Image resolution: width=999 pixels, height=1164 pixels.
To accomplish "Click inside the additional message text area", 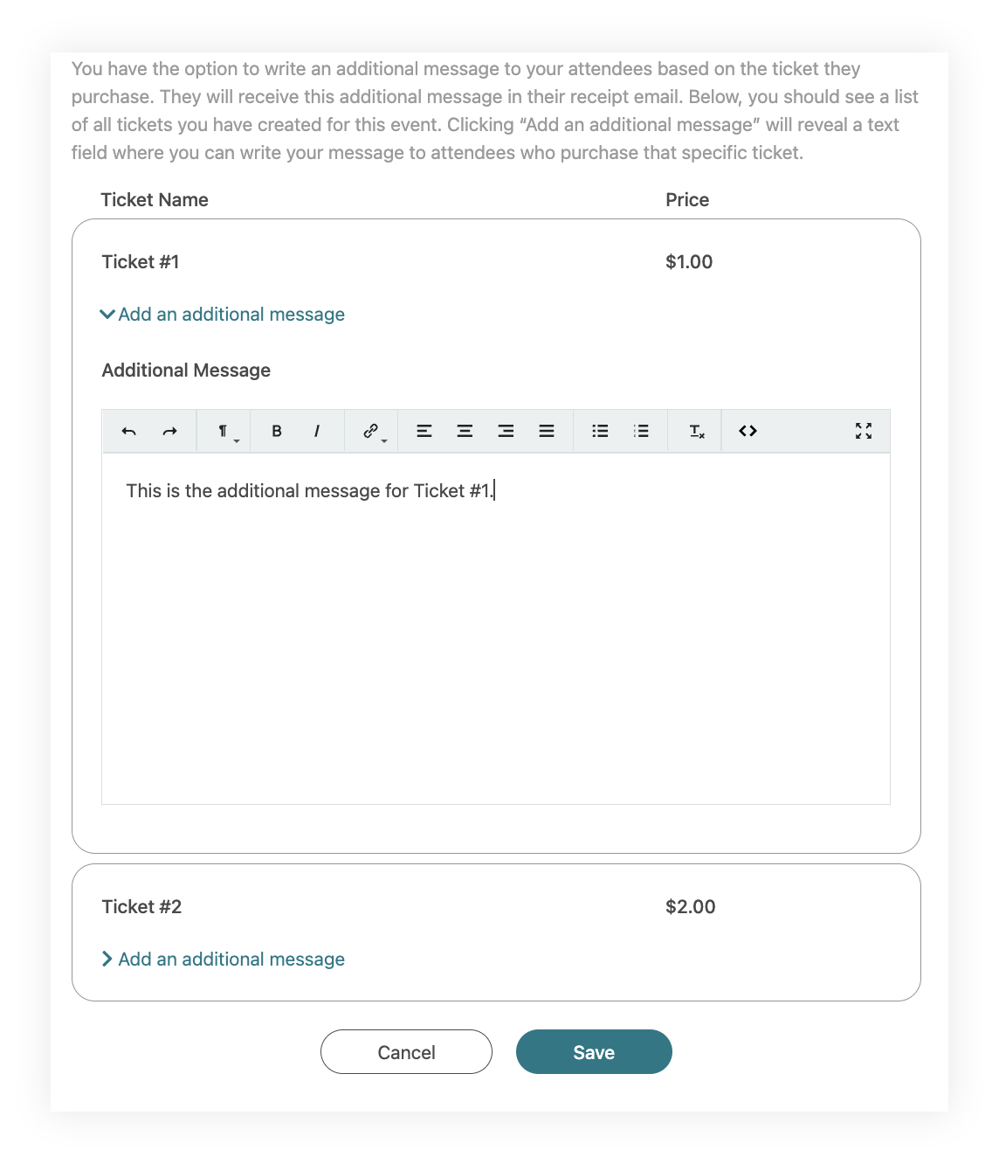I will pyautogui.click(x=496, y=628).
